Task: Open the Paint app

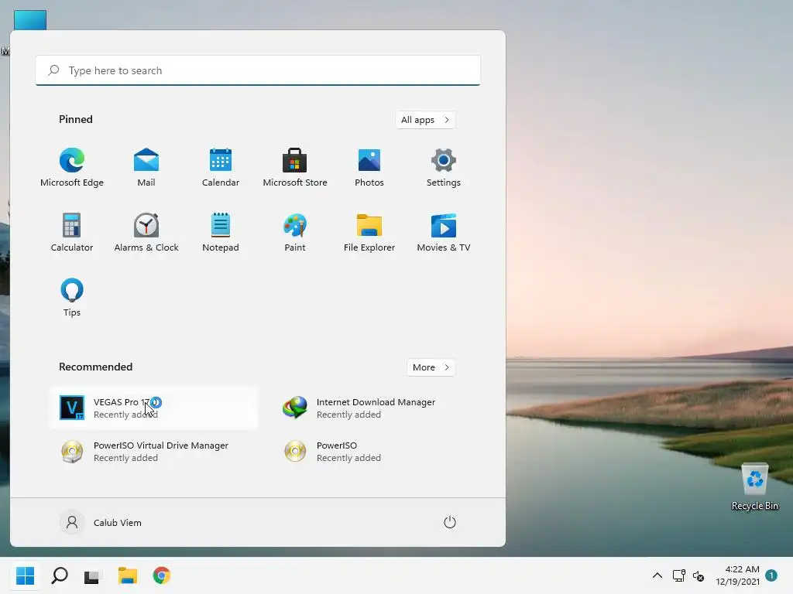Action: (295, 232)
